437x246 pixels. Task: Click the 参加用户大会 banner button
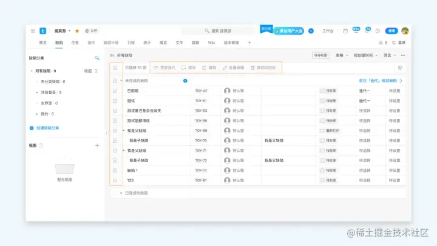289,31
